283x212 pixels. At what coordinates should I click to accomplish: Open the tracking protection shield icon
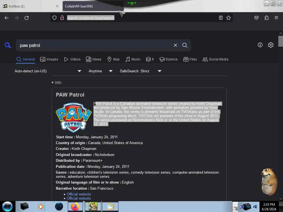point(54,18)
